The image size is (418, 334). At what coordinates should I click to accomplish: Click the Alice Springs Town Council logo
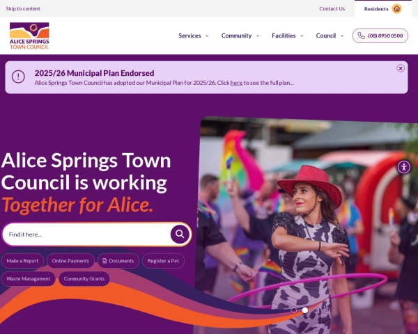pyautogui.click(x=29, y=35)
